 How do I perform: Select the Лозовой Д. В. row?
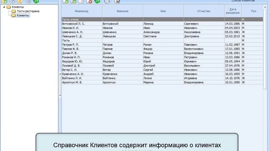pyautogui.click(x=162, y=65)
